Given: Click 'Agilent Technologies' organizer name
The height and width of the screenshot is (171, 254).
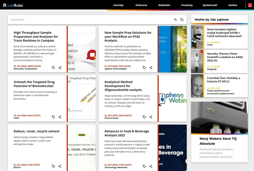Looking at the screenshot, I should point(116,69).
